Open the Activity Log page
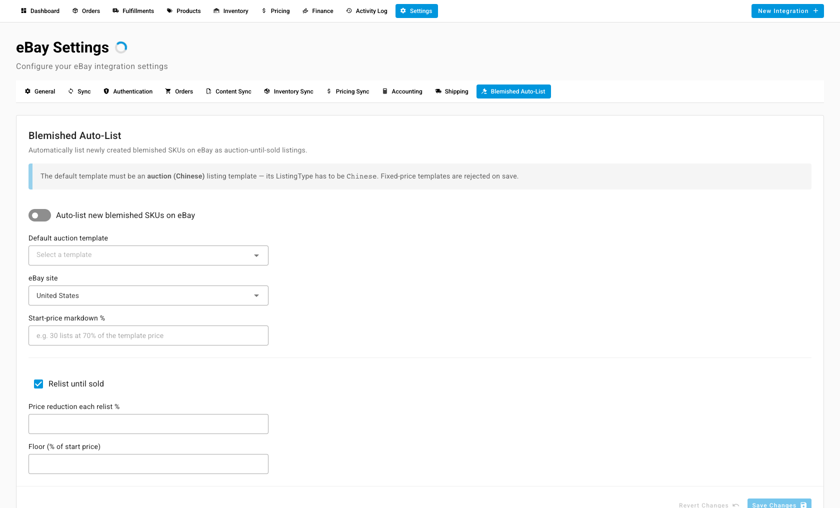Viewport: 840px width, 508px height. (x=366, y=11)
